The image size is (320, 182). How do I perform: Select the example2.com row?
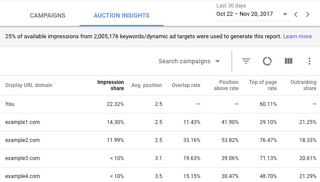tap(22, 140)
